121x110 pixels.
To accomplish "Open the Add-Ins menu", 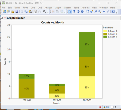I will tap(86, 8).
